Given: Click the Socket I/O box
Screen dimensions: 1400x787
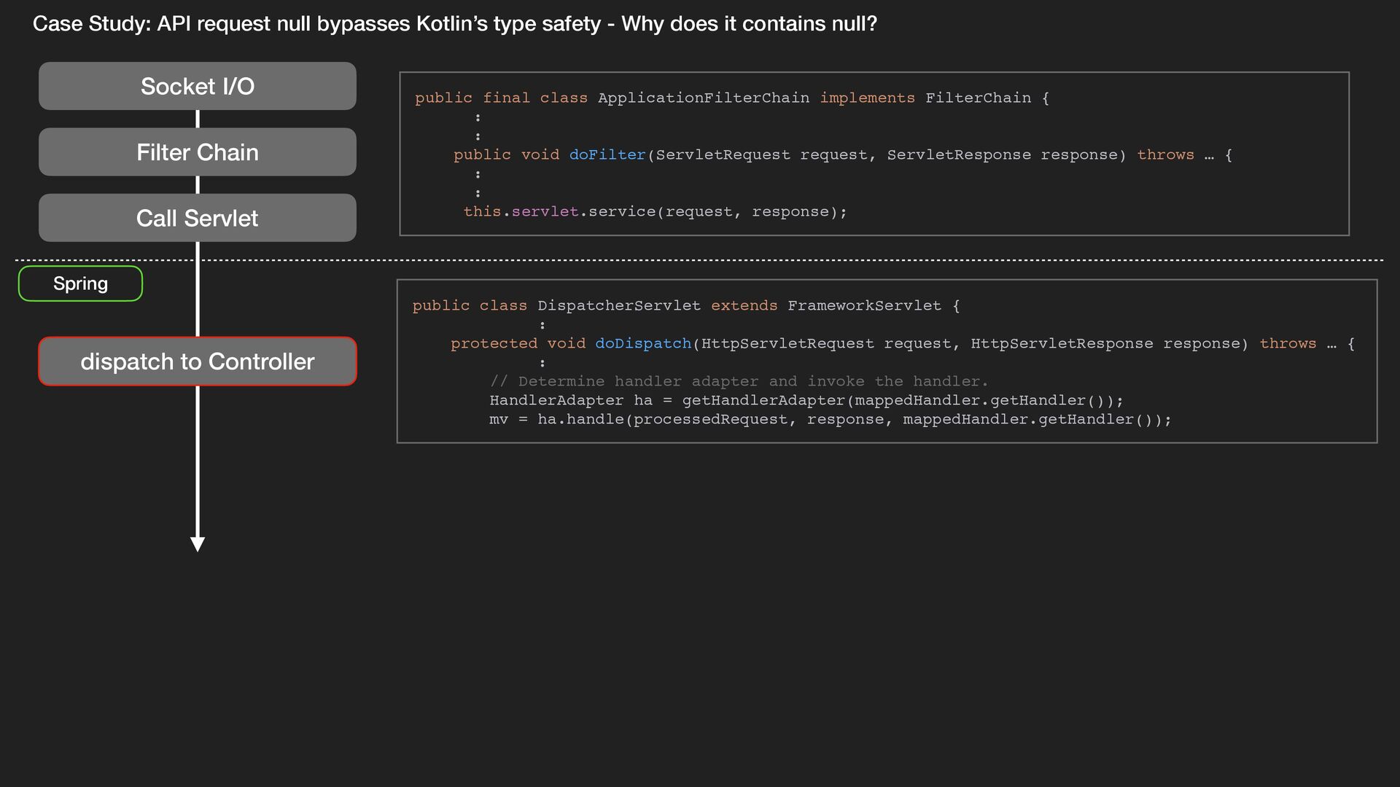Looking at the screenshot, I should [197, 86].
